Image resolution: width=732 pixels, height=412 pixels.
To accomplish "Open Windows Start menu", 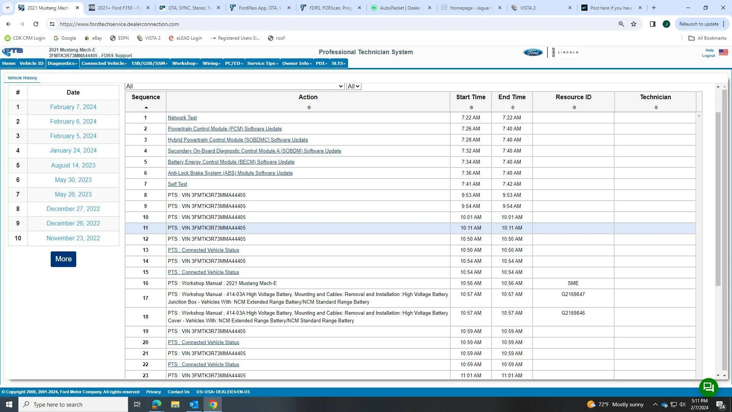I will [9, 404].
